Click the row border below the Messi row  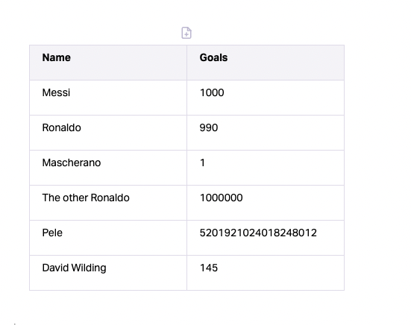pyautogui.click(x=187, y=116)
